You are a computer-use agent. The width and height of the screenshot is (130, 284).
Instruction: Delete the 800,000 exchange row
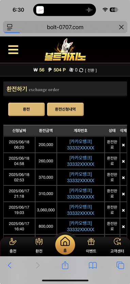click(123, 226)
